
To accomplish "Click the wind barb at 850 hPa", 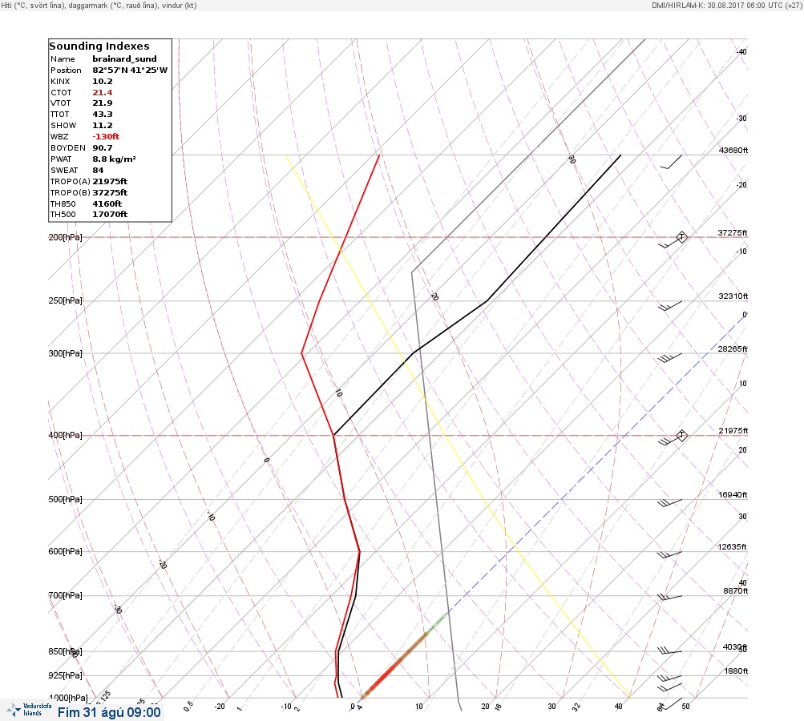I will click(x=669, y=651).
